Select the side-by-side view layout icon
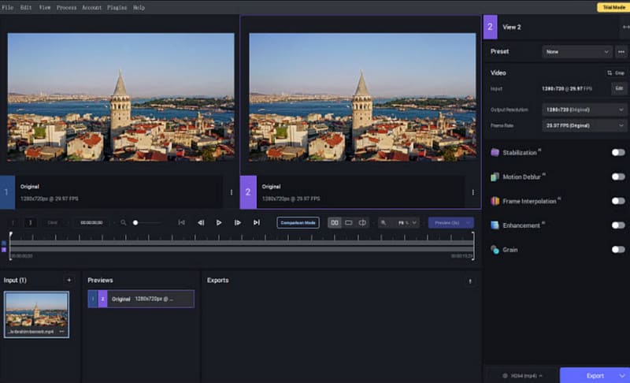Screen dimensions: 630x383 point(335,223)
